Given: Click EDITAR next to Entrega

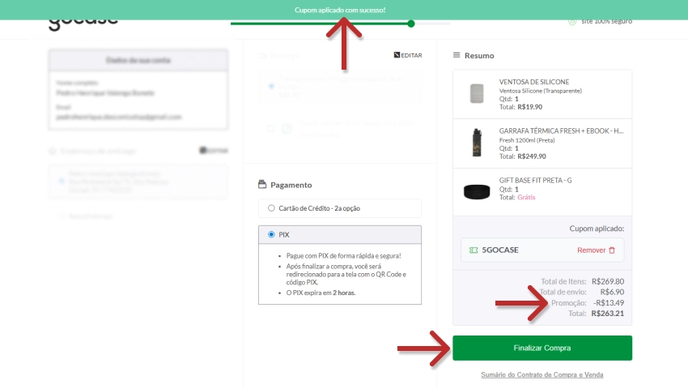Looking at the screenshot, I should [x=408, y=55].
